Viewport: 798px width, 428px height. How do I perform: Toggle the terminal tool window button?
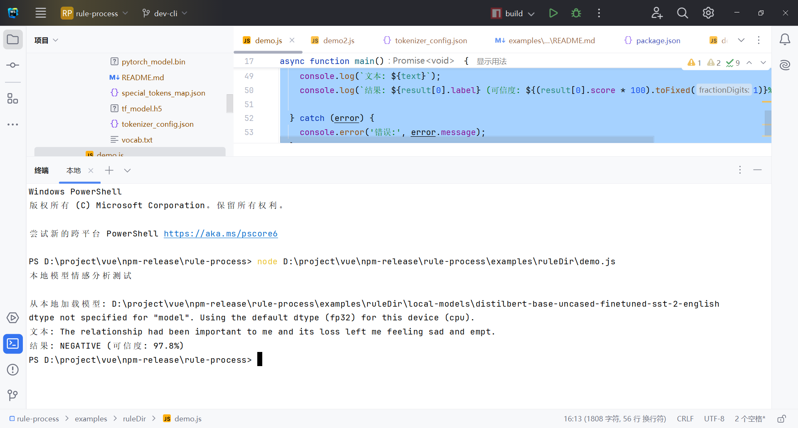[x=13, y=344]
